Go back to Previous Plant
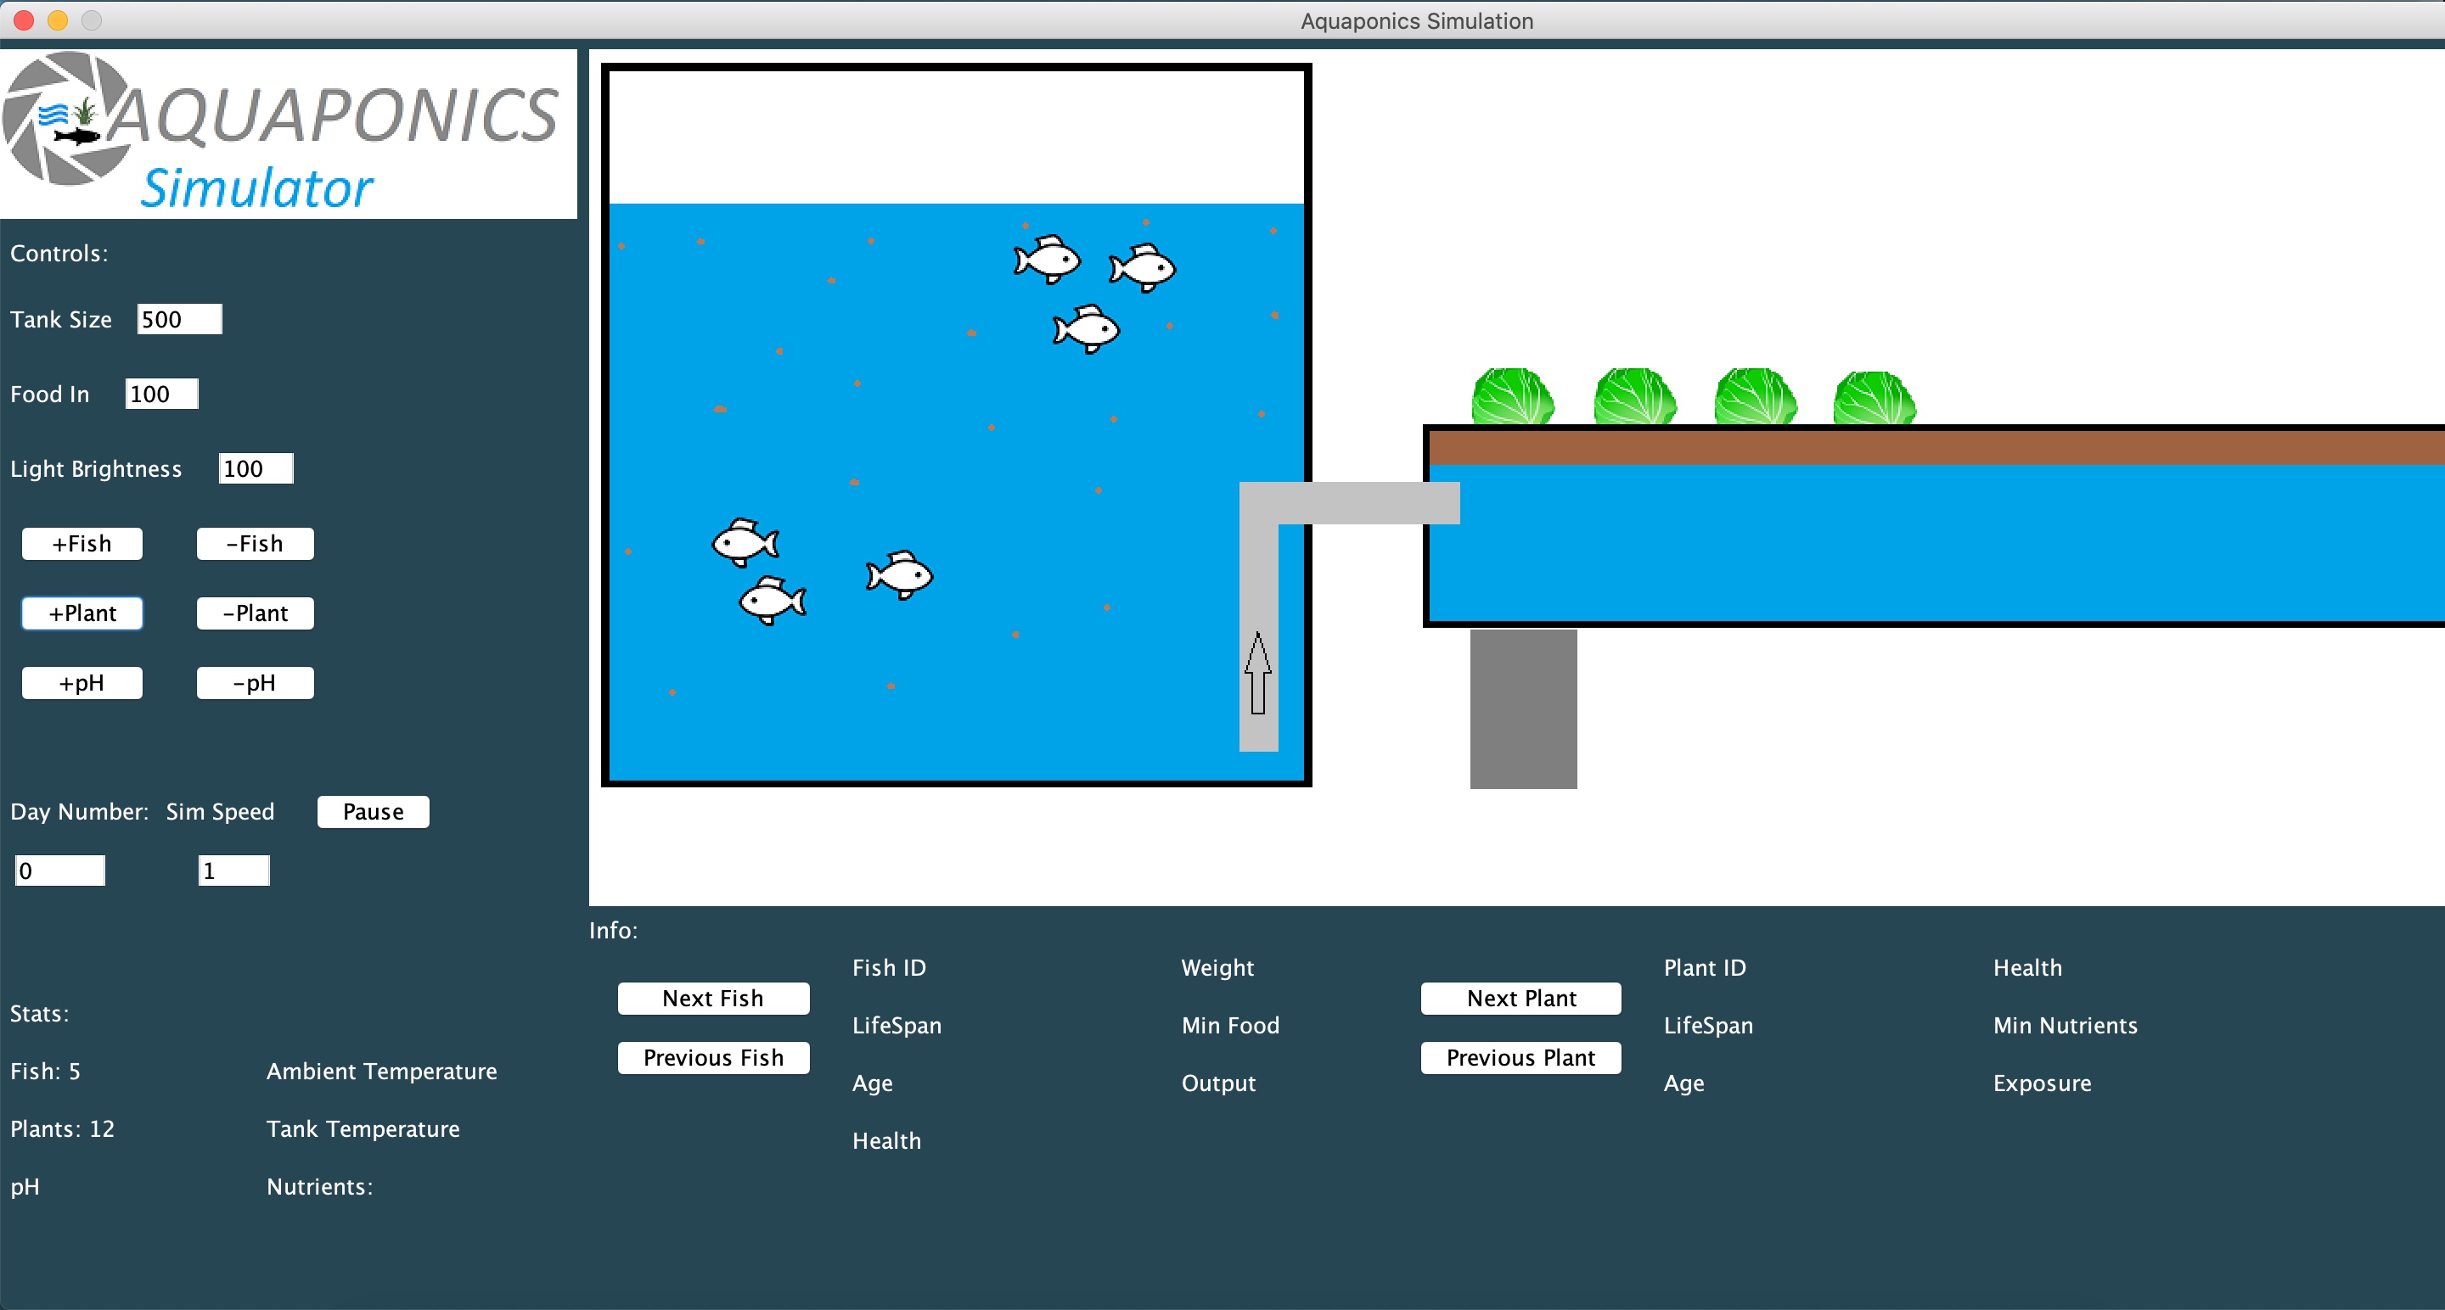 1520,1058
